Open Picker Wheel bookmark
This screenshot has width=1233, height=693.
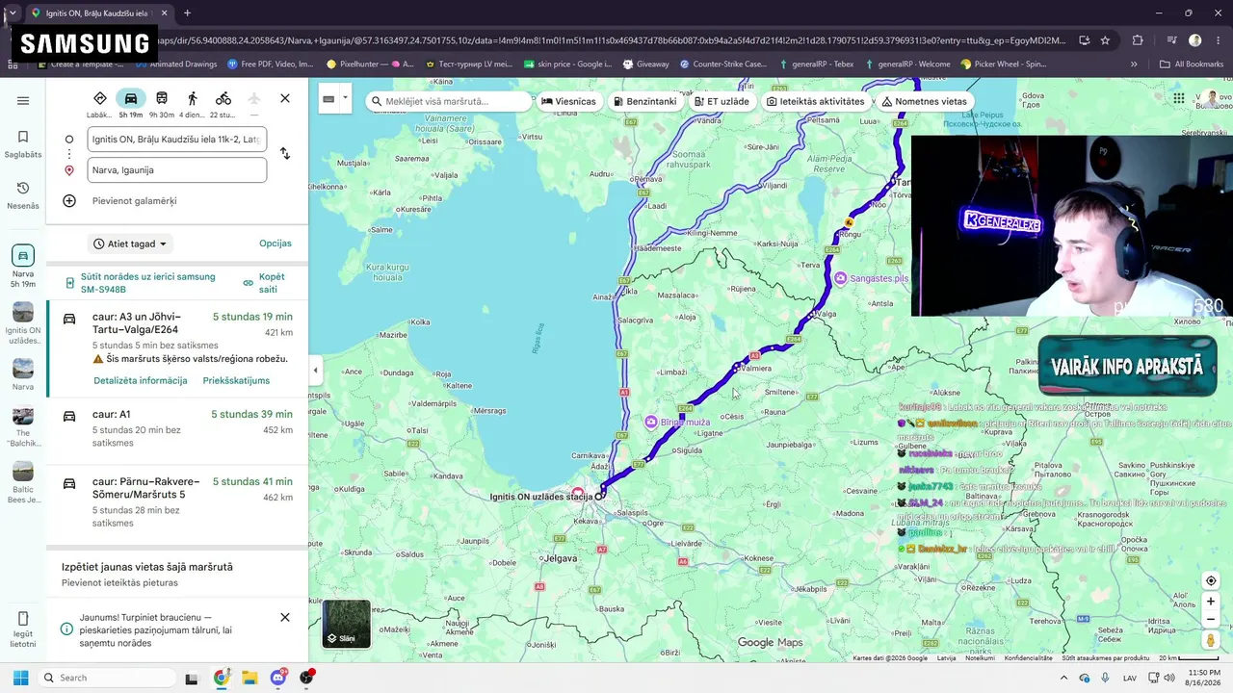point(1004,64)
